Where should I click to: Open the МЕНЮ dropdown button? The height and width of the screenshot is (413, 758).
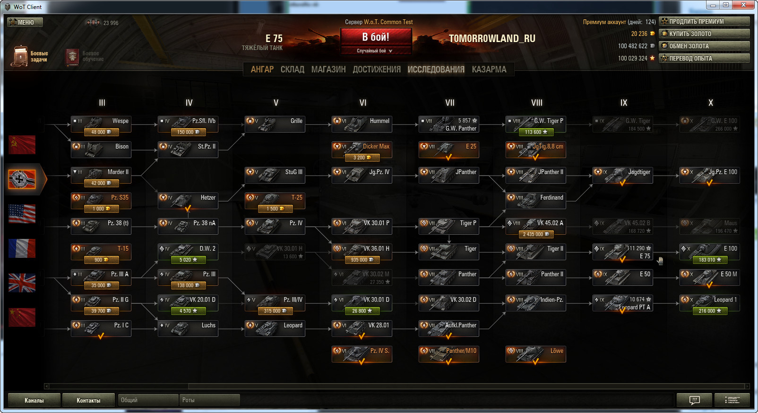(x=25, y=22)
